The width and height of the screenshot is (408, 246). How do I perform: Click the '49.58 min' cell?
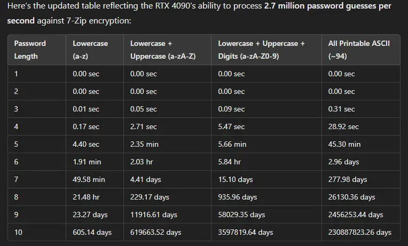coord(89,179)
